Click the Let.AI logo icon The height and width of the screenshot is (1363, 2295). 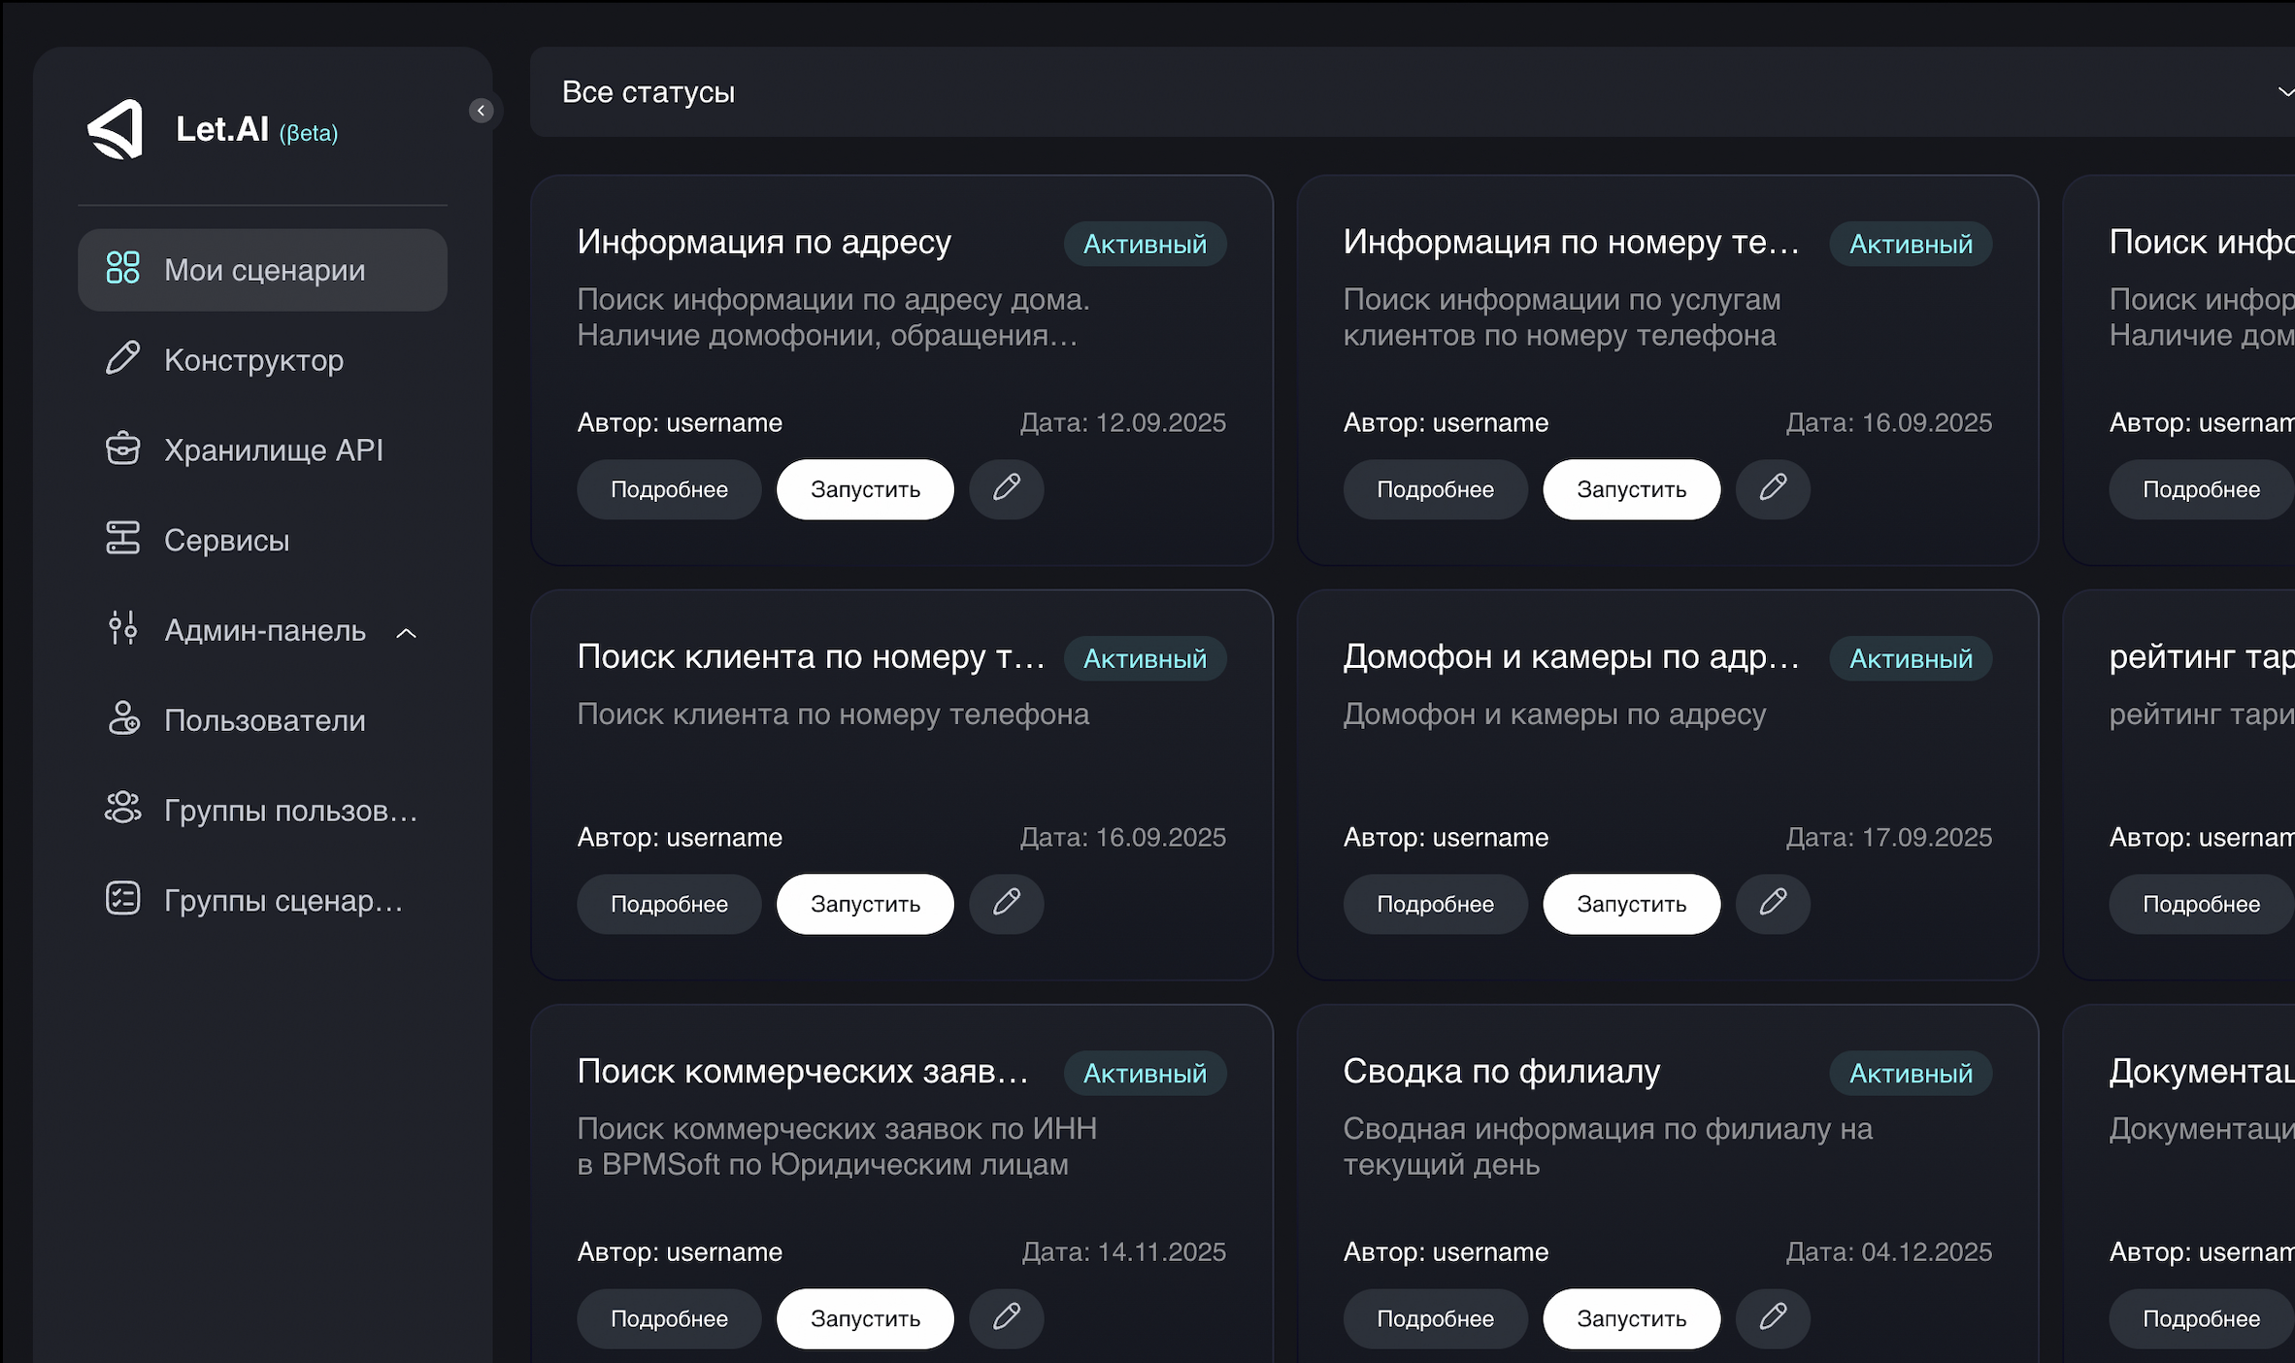[x=116, y=129]
